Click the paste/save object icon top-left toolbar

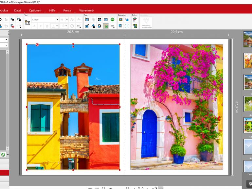[19, 20]
